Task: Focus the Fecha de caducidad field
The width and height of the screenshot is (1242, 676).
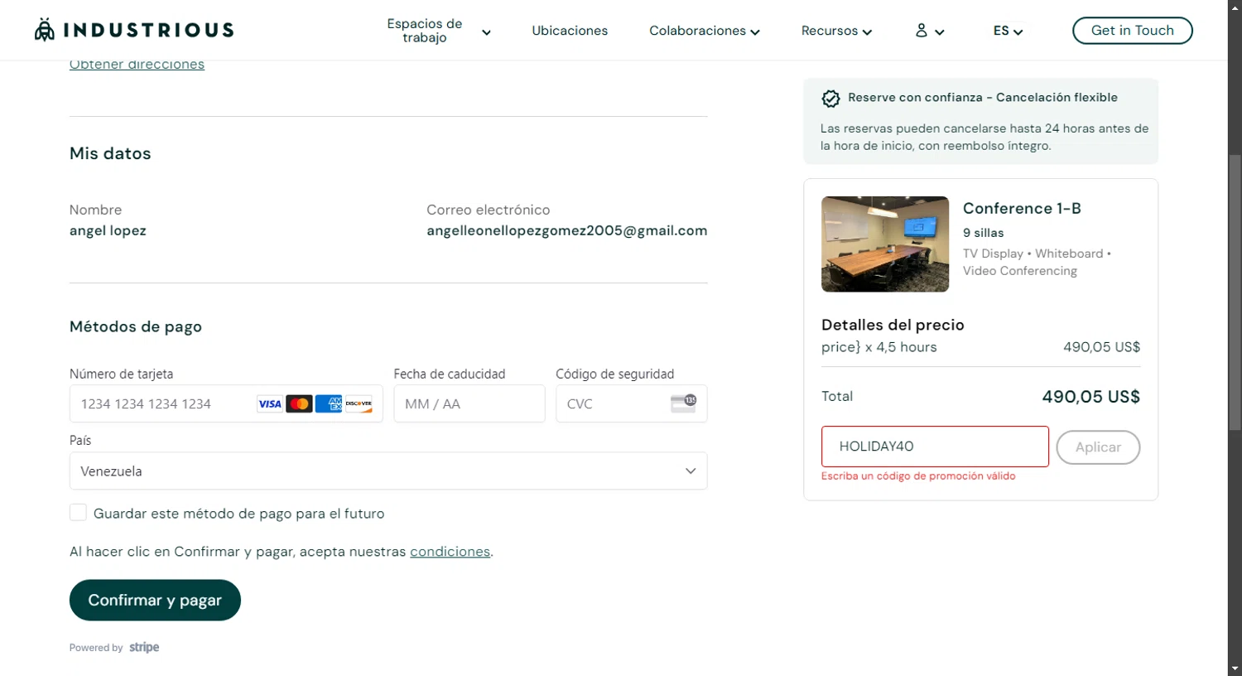Action: (x=469, y=404)
